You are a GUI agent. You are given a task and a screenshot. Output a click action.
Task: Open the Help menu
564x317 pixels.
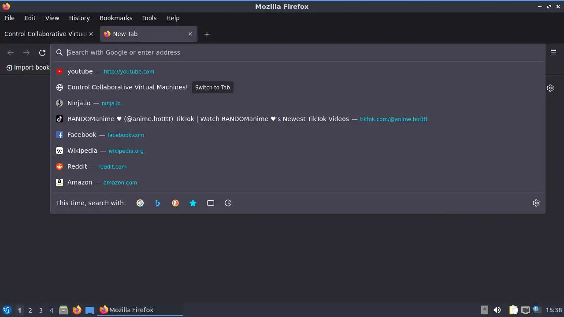coord(173,18)
